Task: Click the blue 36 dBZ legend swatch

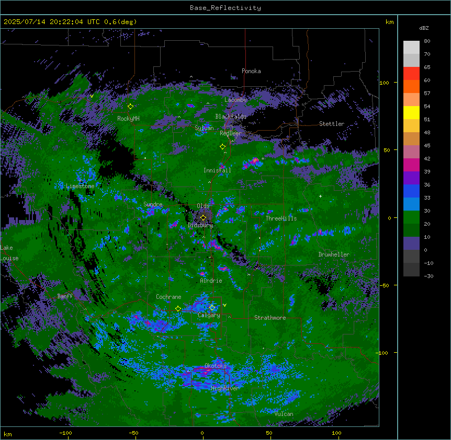Action: coord(411,191)
